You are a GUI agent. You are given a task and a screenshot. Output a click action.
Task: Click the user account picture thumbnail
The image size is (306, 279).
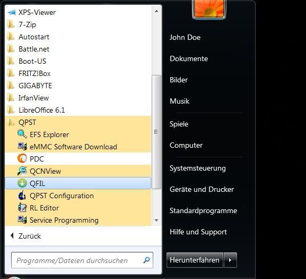(209, 9)
